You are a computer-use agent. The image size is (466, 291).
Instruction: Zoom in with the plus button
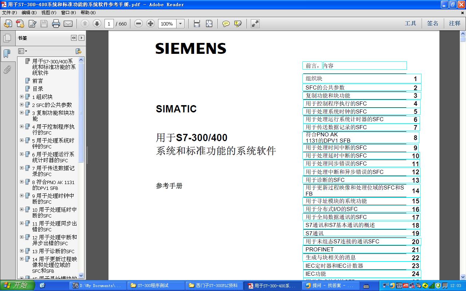(x=150, y=24)
